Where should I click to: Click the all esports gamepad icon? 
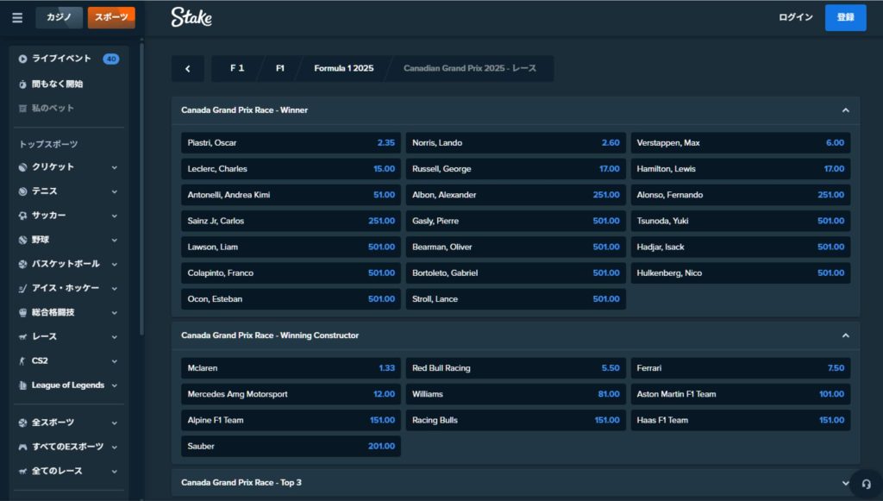tap(22, 447)
